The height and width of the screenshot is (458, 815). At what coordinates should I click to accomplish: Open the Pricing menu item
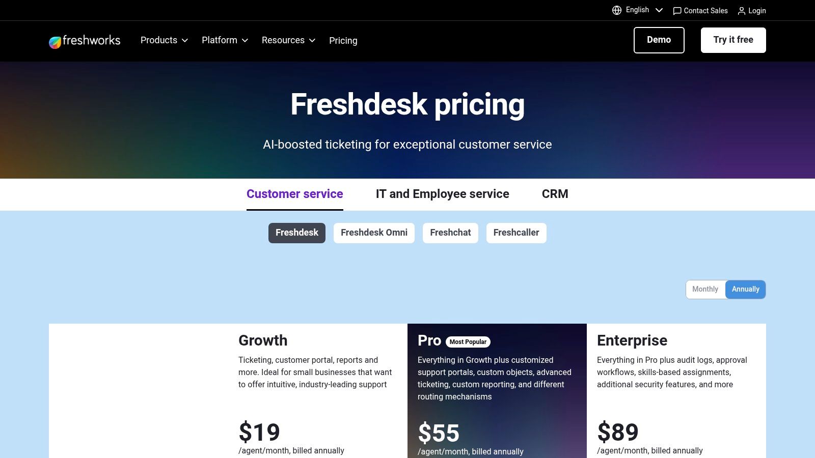[x=343, y=41]
